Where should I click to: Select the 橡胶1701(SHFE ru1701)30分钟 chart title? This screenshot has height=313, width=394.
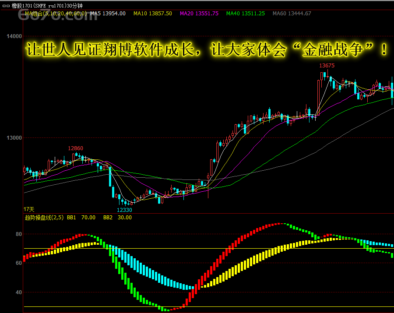coord(47,6)
